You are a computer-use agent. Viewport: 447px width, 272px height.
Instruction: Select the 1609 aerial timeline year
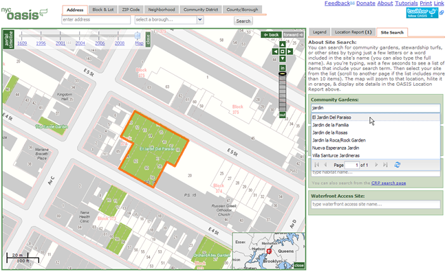click(22, 43)
